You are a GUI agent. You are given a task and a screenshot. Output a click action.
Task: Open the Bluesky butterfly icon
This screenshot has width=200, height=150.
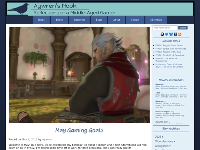click(x=171, y=34)
